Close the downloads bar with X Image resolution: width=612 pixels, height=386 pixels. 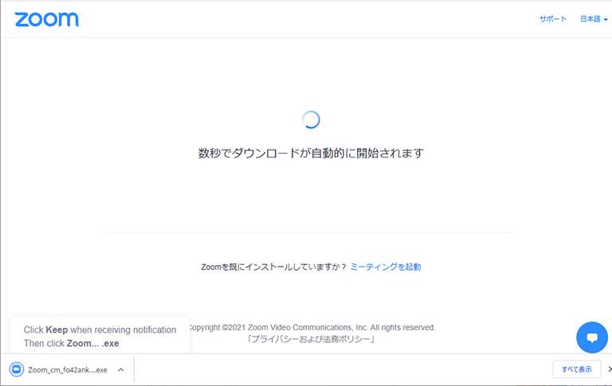(609, 369)
